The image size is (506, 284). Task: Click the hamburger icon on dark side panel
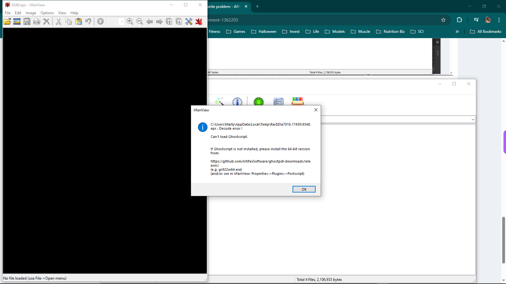click(437, 42)
